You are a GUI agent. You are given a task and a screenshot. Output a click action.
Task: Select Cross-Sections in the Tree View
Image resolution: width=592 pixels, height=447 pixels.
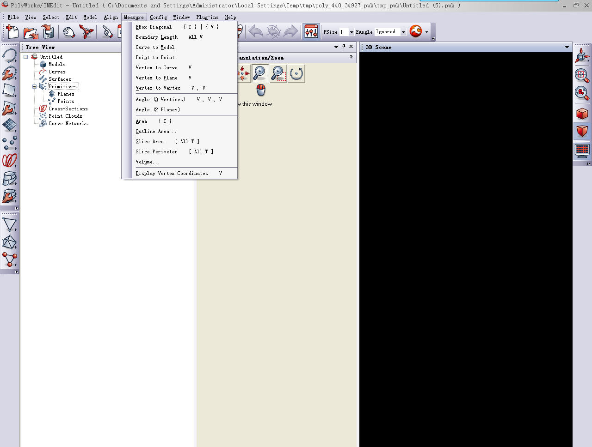pos(68,109)
